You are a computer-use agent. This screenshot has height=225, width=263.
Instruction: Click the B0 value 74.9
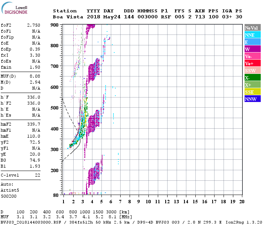35,160
